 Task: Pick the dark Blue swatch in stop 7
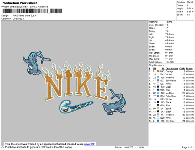point(158,90)
